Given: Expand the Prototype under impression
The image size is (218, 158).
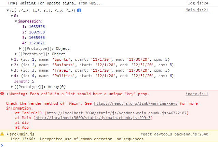Looking at the screenshot, I should pos(20,48).
